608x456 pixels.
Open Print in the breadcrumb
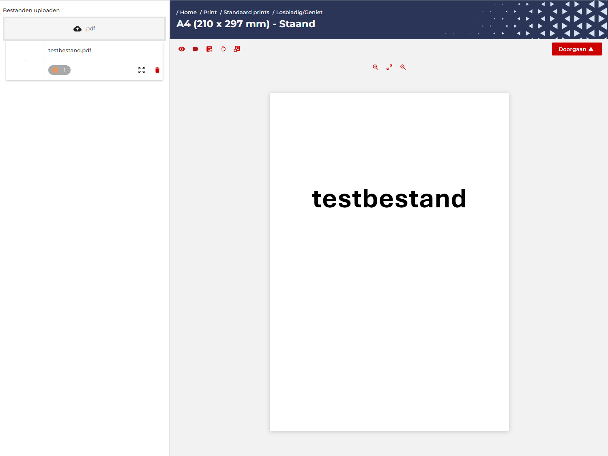coord(210,12)
